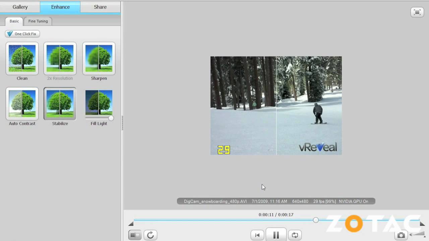
Task: Click the Fill Light tree thumbnail
Action: 99,102
